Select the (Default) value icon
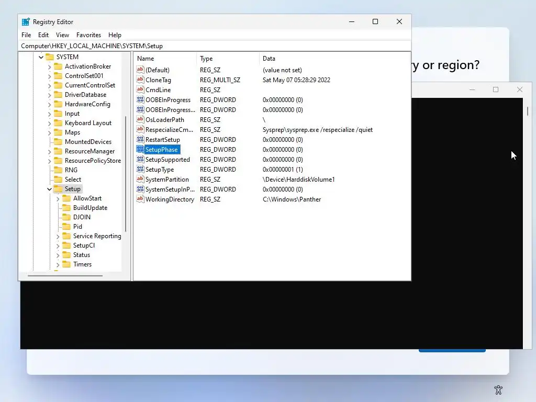Viewport: 536px width, 402px height. (140, 70)
